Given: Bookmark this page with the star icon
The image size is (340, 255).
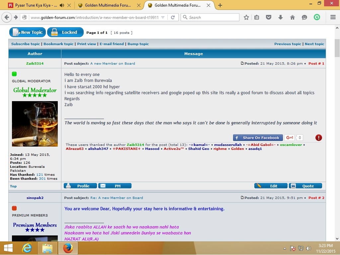Looking at the screenshot, I should [246, 17].
